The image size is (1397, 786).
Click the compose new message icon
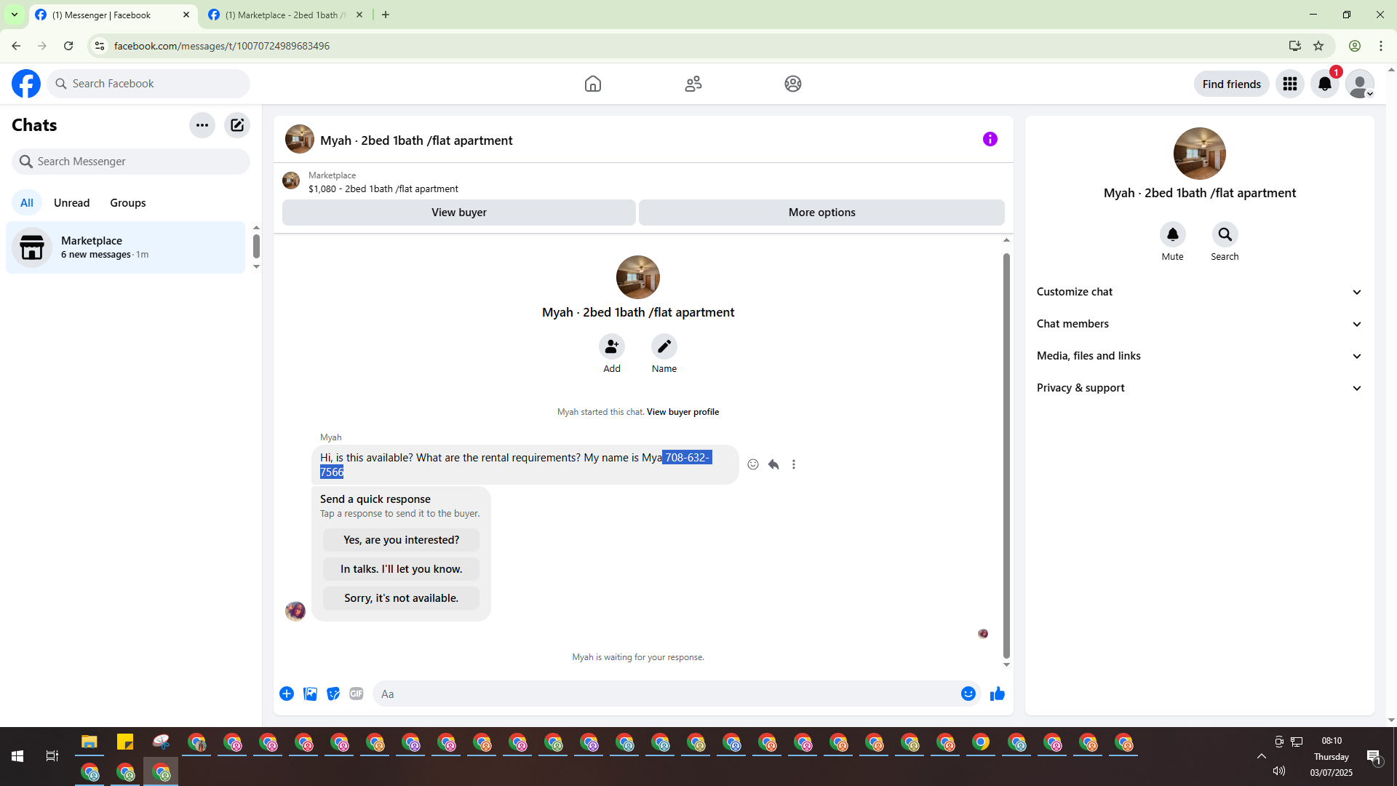237,125
